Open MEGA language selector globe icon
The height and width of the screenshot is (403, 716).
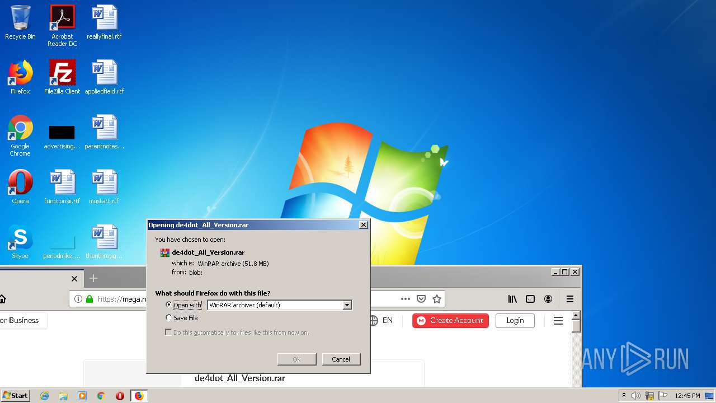[x=374, y=321]
